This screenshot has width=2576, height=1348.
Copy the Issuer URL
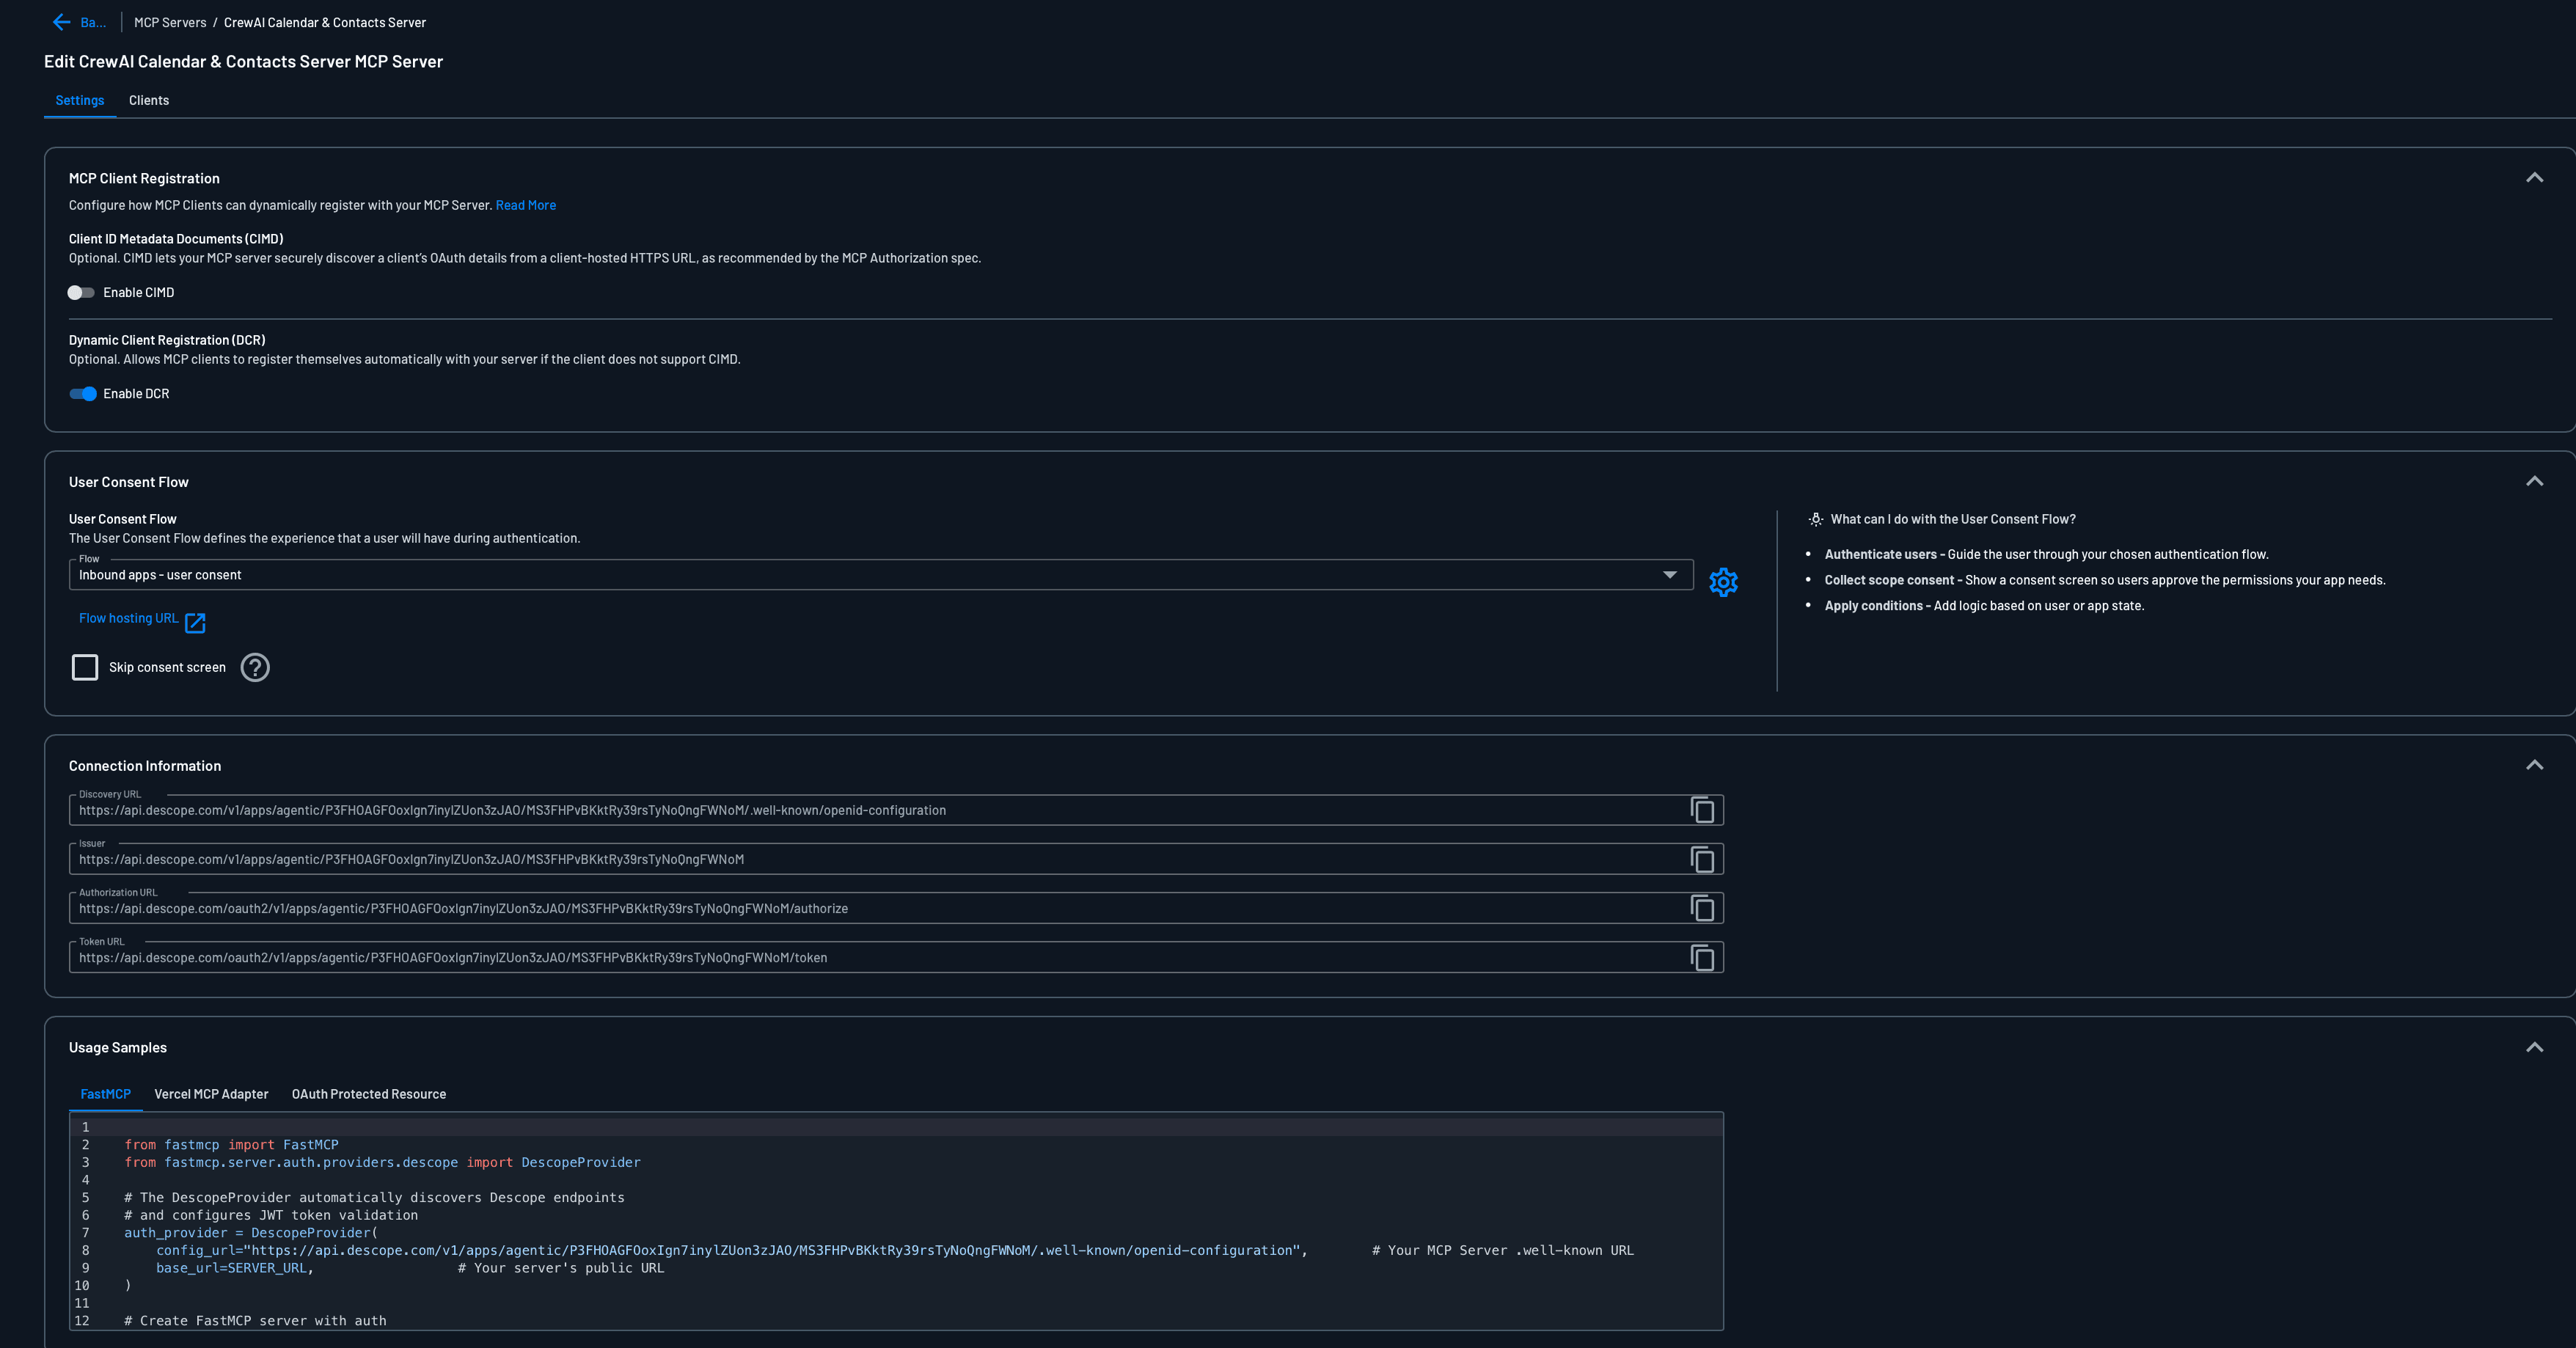click(1702, 859)
